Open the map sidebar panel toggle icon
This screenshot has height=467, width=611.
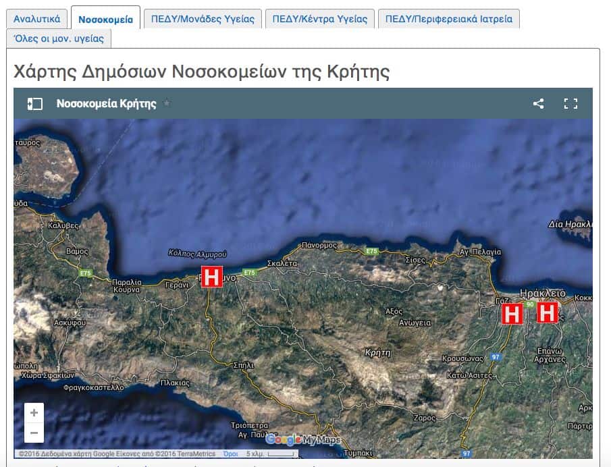[34, 104]
